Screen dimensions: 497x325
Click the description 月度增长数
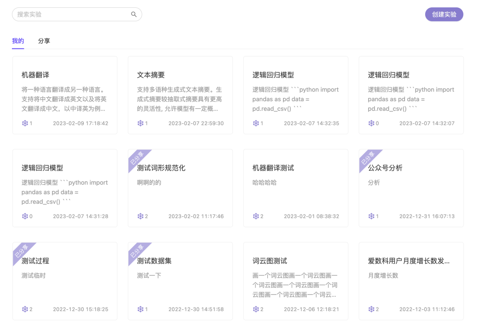(x=383, y=275)
